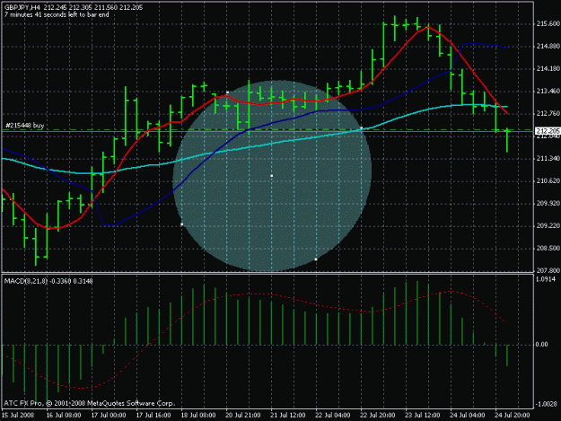Select the ellipse's bottom white handle
This screenshot has width=561, height=421.
click(316, 259)
